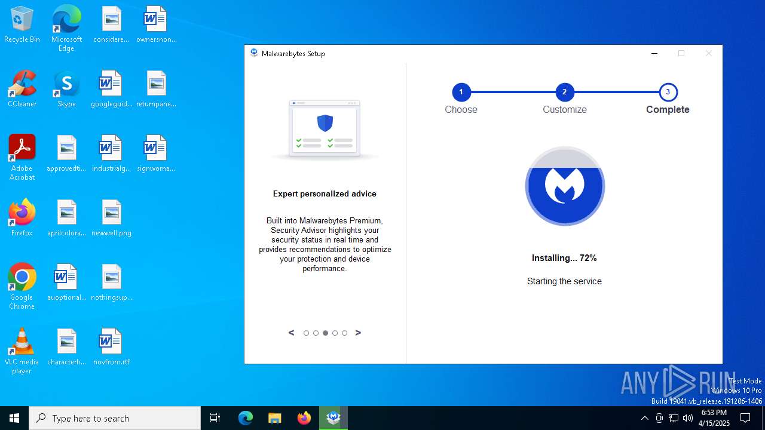The image size is (765, 430).
Task: Open Google Chrome desktop shortcut
Action: click(x=22, y=286)
